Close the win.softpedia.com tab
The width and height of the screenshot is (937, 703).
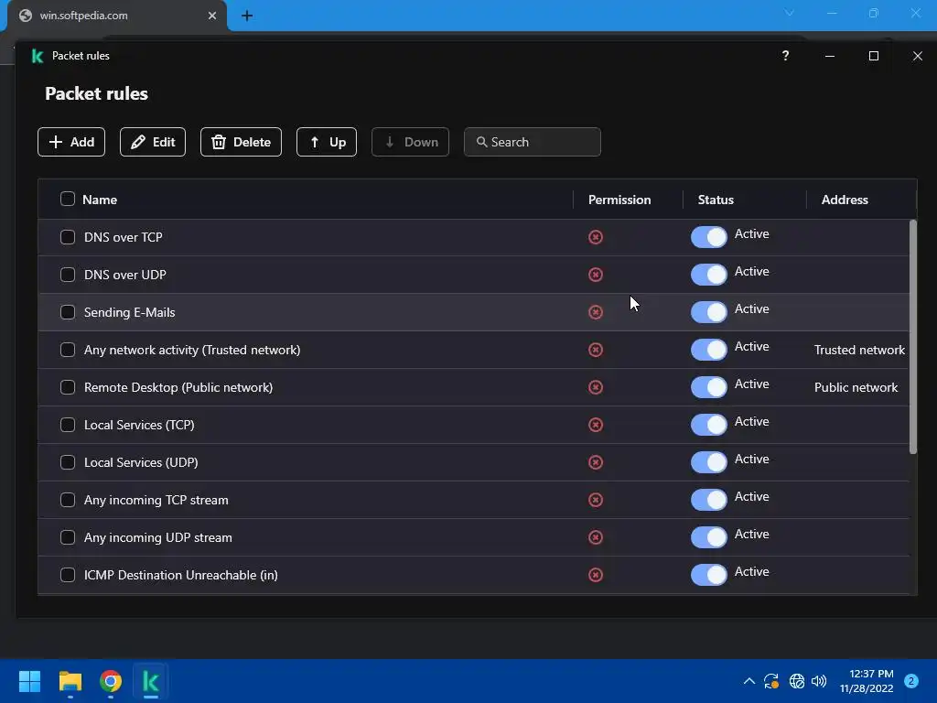click(212, 16)
